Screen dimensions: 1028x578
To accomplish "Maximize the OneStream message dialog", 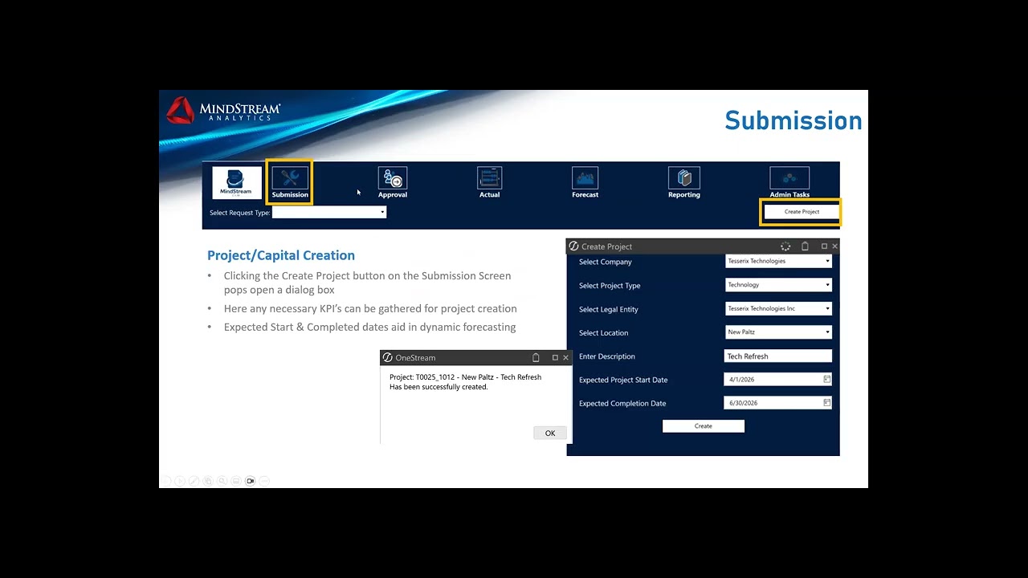I will 555,357.
